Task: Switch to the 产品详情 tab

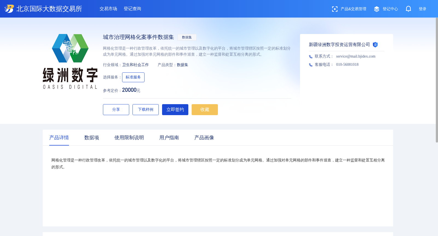Action: coord(59,138)
